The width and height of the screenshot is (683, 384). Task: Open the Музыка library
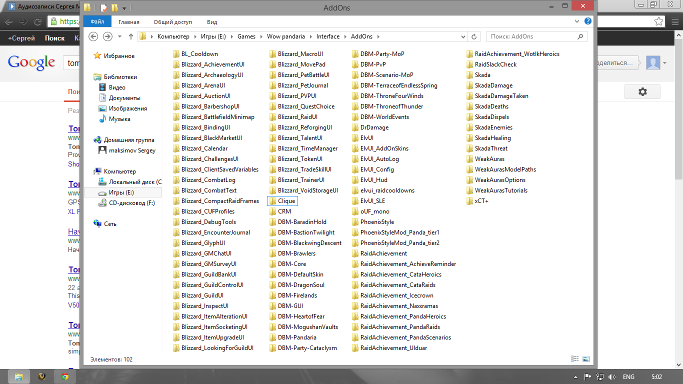[119, 119]
